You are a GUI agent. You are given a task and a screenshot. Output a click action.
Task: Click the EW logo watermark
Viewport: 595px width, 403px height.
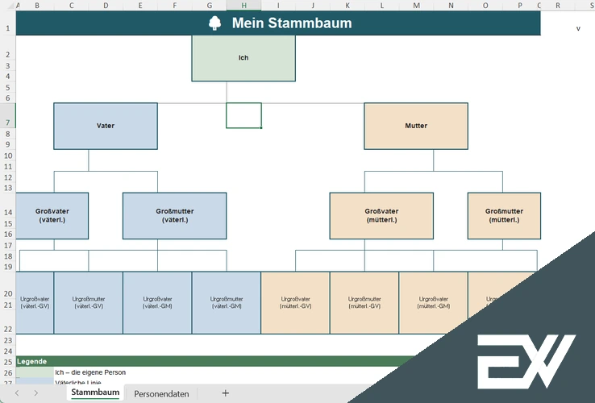pyautogui.click(x=526, y=359)
